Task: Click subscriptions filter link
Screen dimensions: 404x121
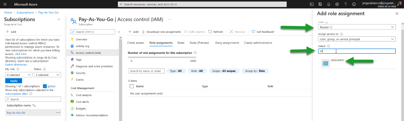Action: (17, 94)
